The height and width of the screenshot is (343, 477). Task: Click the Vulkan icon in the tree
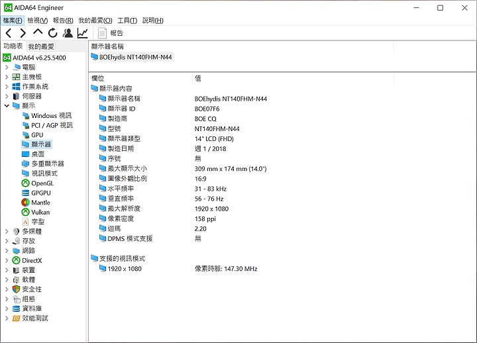26,213
